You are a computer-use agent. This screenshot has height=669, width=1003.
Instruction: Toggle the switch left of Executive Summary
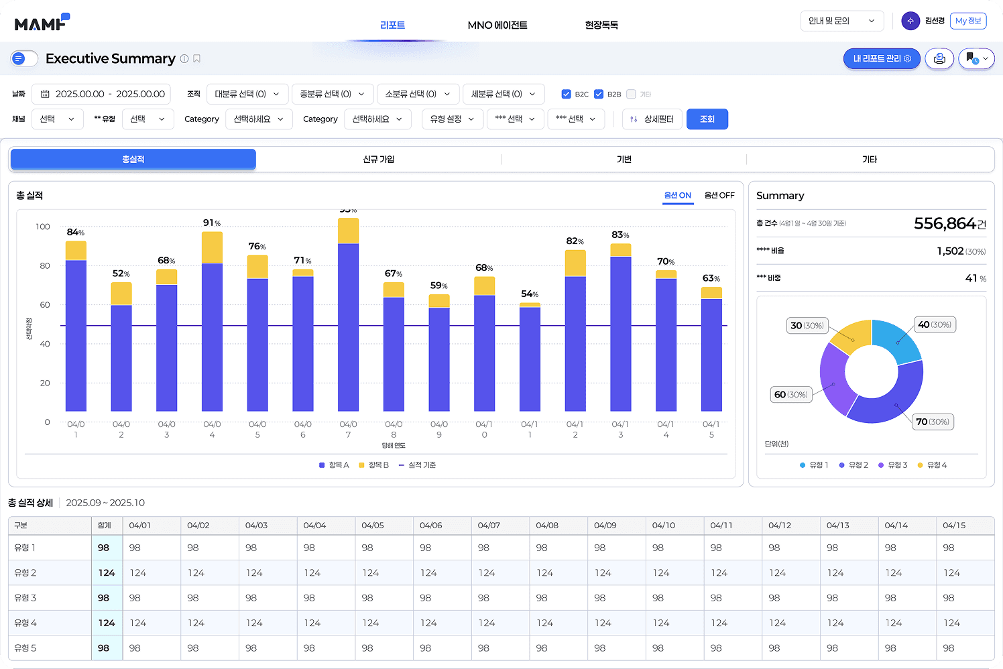pos(24,59)
